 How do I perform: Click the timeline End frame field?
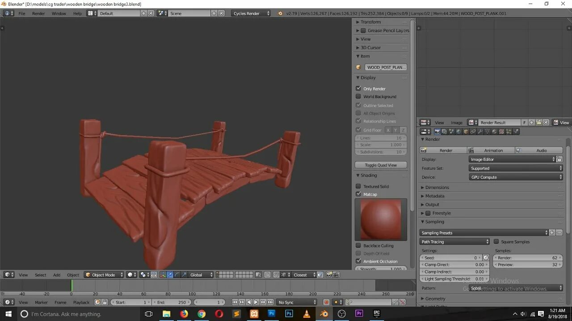172,302
